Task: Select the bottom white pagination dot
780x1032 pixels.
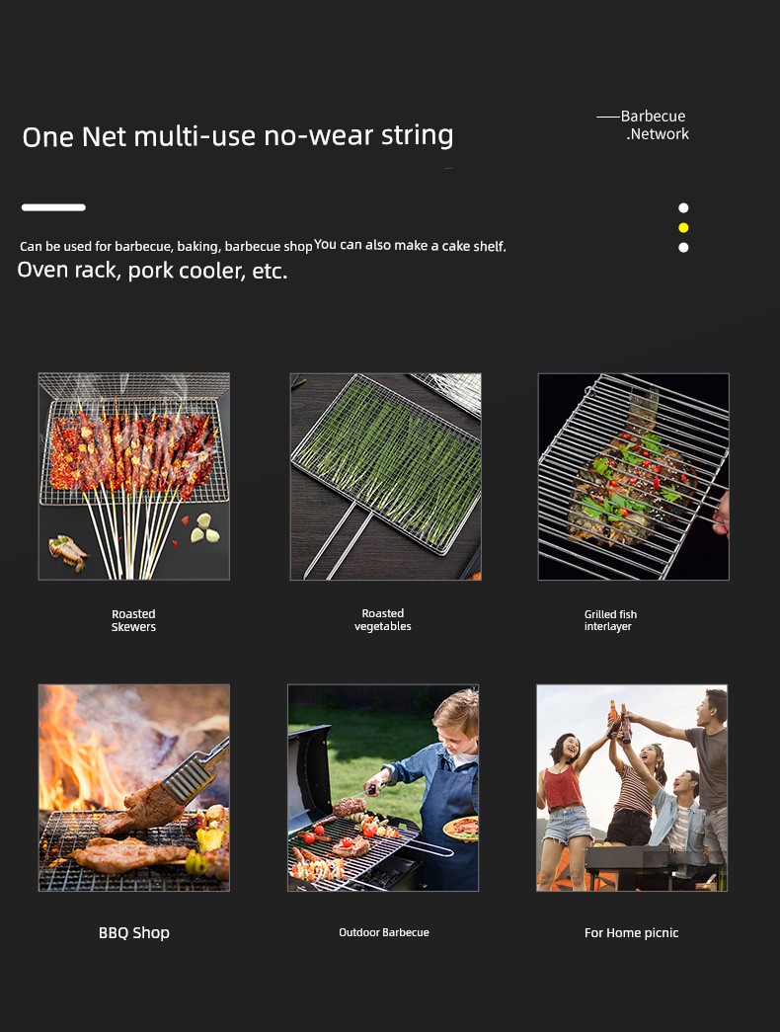Action: (683, 248)
